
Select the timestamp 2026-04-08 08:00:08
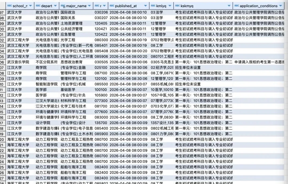pos(128,117)
